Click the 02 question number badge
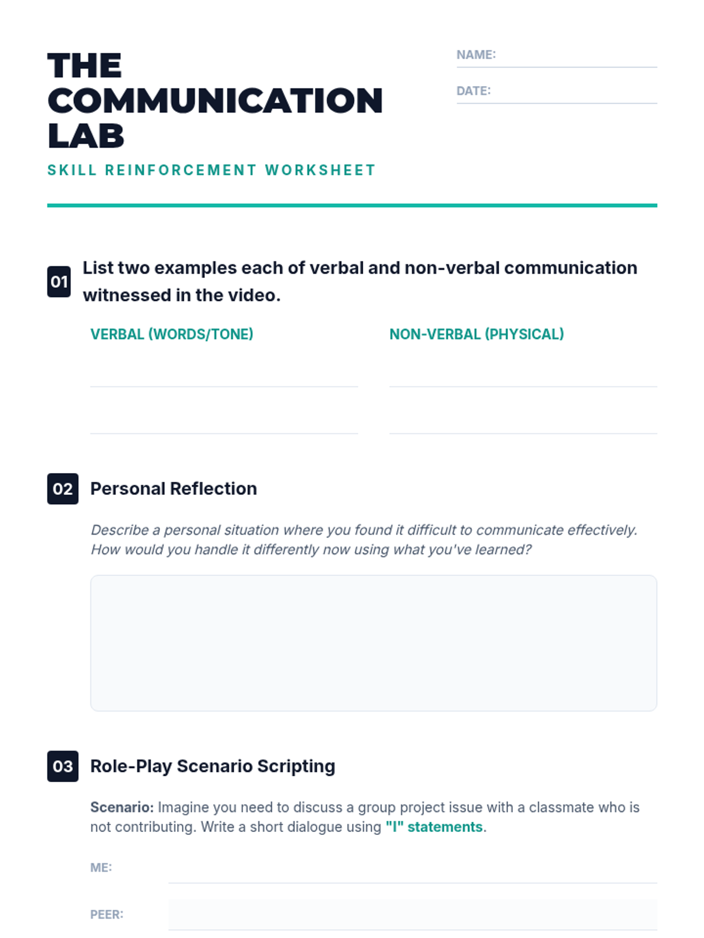This screenshot has width=704, height=938. pyautogui.click(x=63, y=489)
